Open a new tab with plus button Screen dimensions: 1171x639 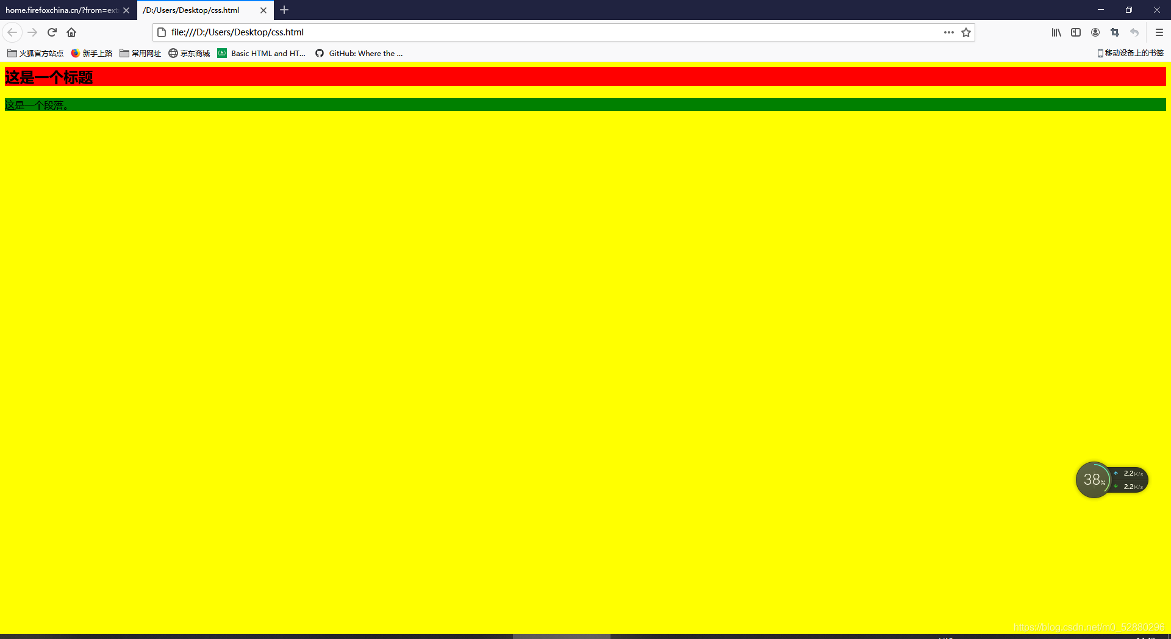click(x=284, y=10)
